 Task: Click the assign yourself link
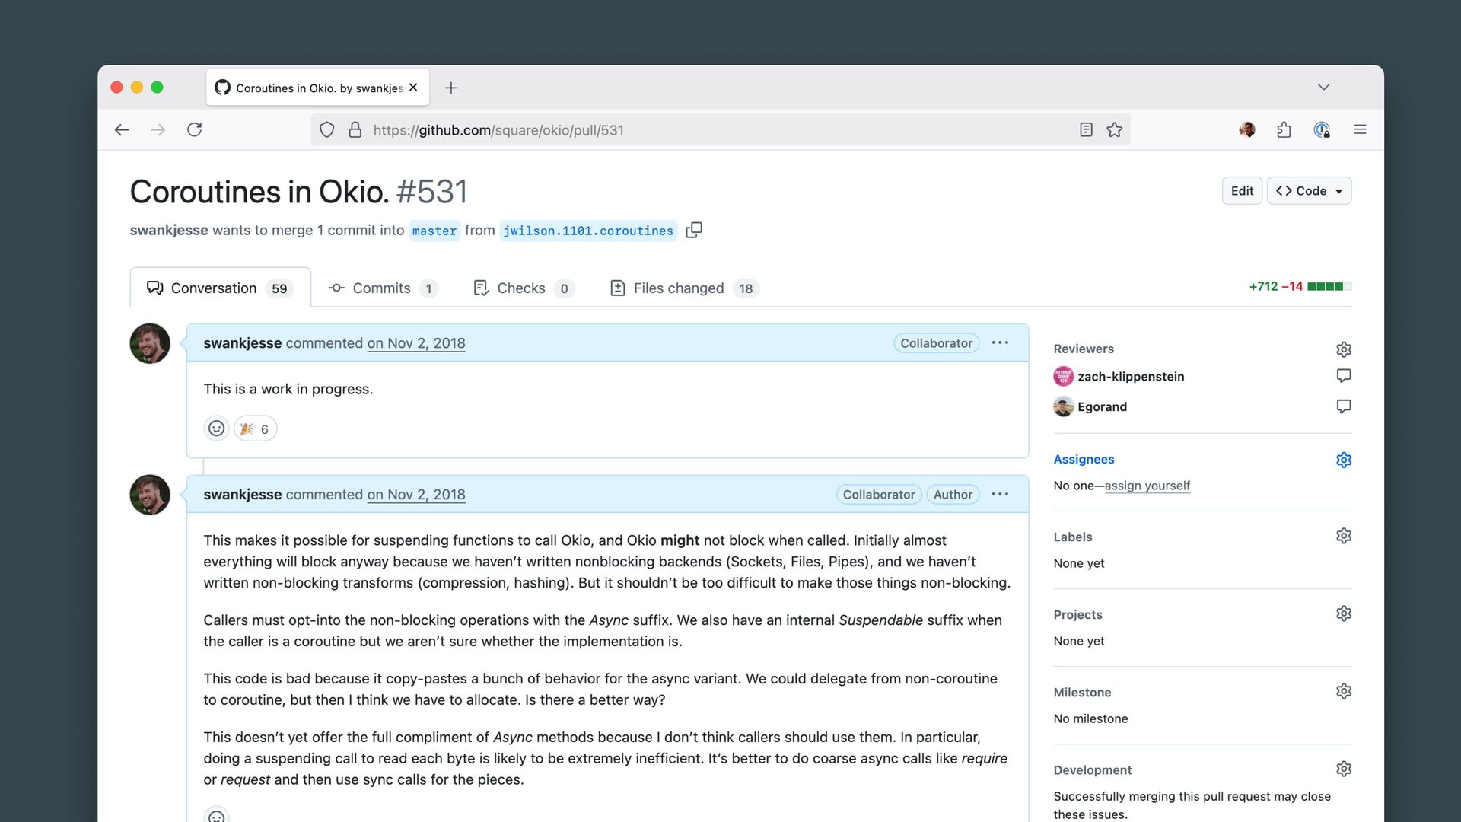click(1147, 486)
